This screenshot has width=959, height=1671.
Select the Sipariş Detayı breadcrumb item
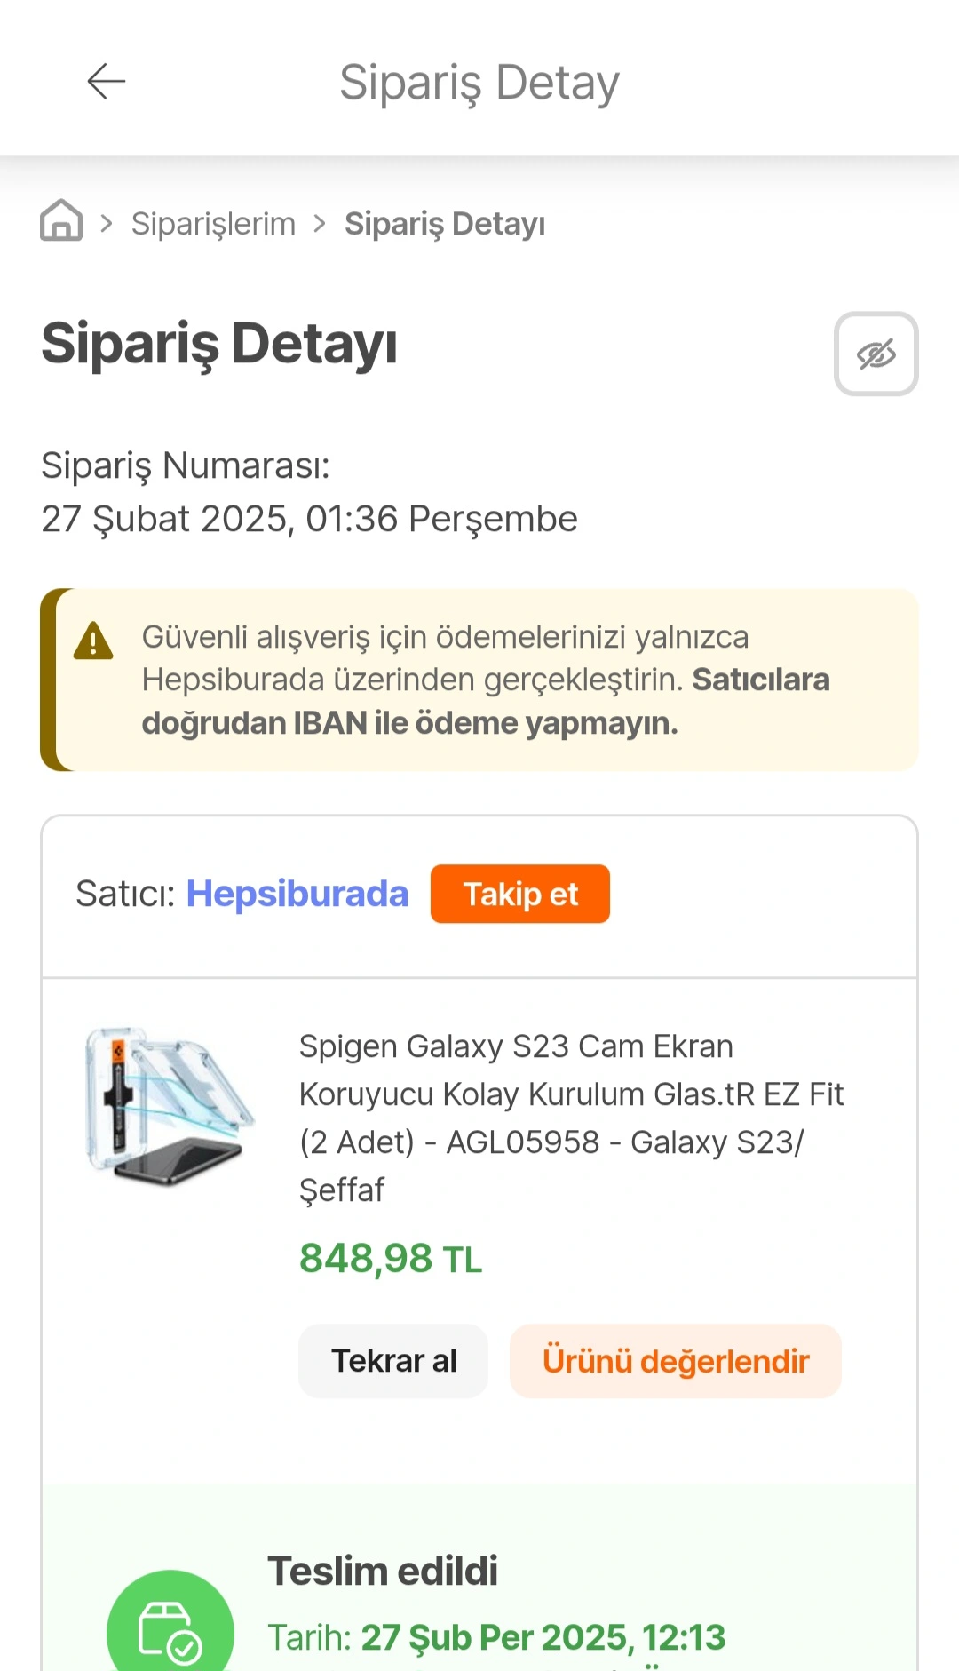coord(445,224)
